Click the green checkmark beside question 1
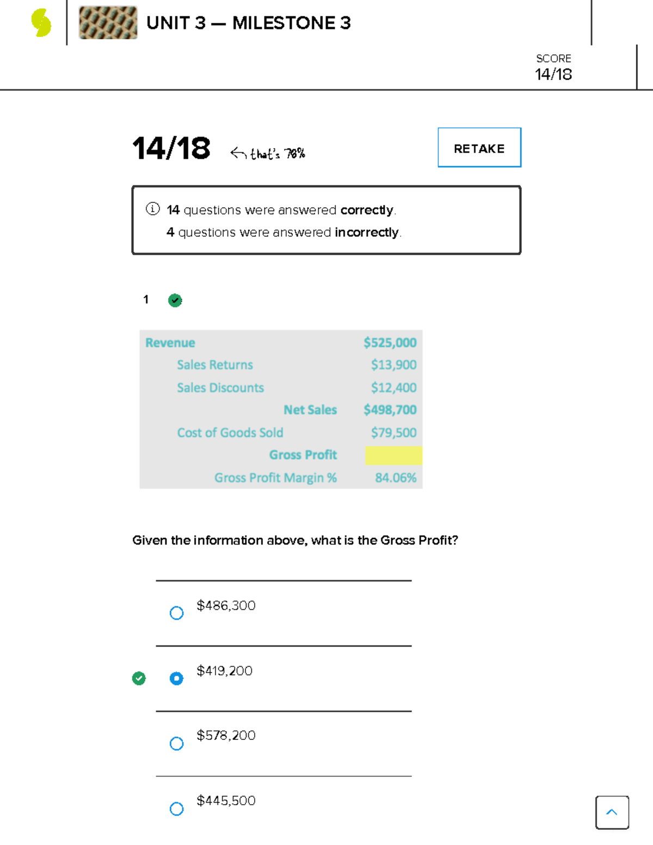The width and height of the screenshot is (653, 845). 175,300
